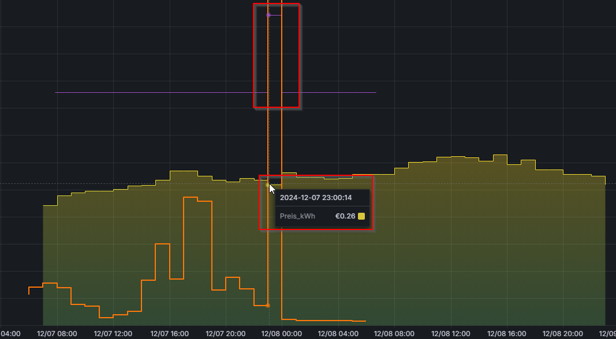Click the purple data point at chart top
This screenshot has width=616, height=339.
click(268, 15)
